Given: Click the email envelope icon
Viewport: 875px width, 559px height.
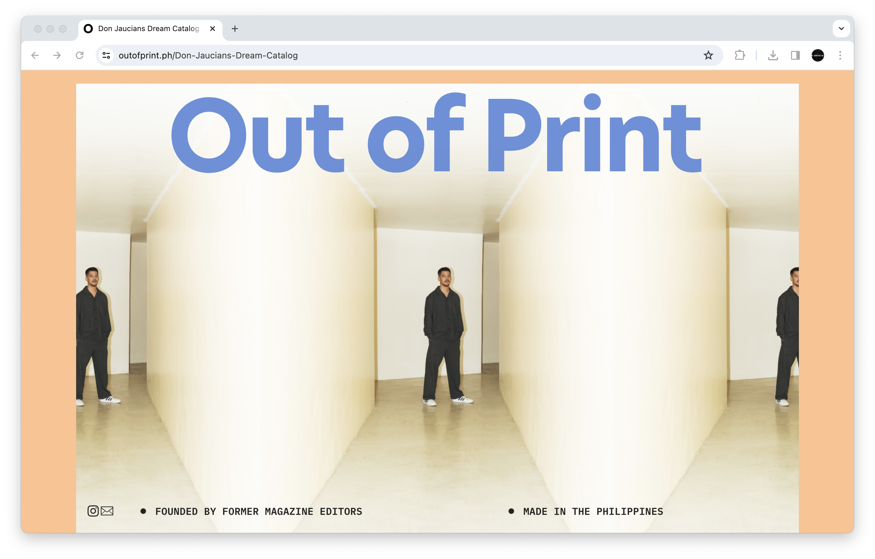Looking at the screenshot, I should pyautogui.click(x=107, y=511).
